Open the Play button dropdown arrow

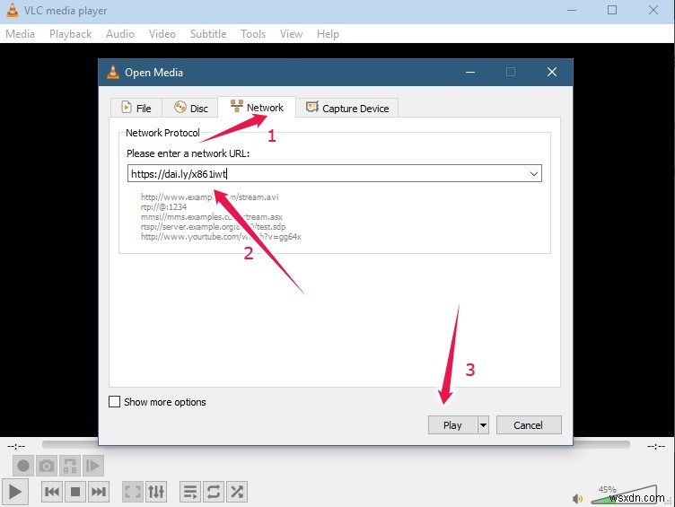click(x=484, y=425)
